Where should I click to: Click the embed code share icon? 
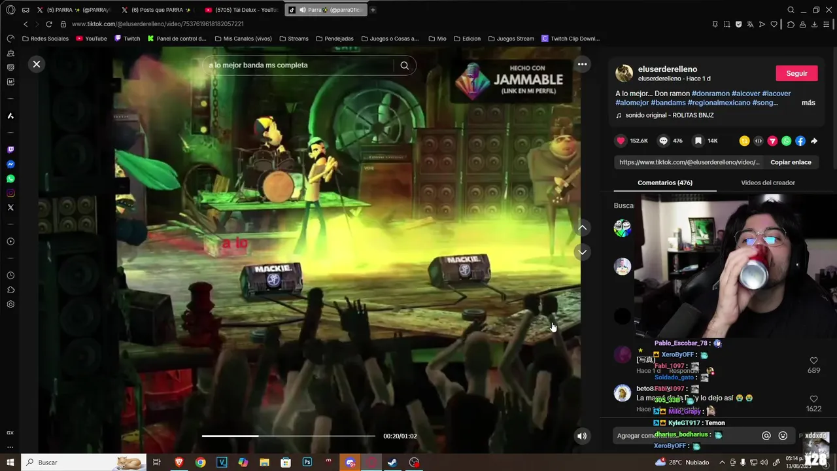pyautogui.click(x=758, y=141)
